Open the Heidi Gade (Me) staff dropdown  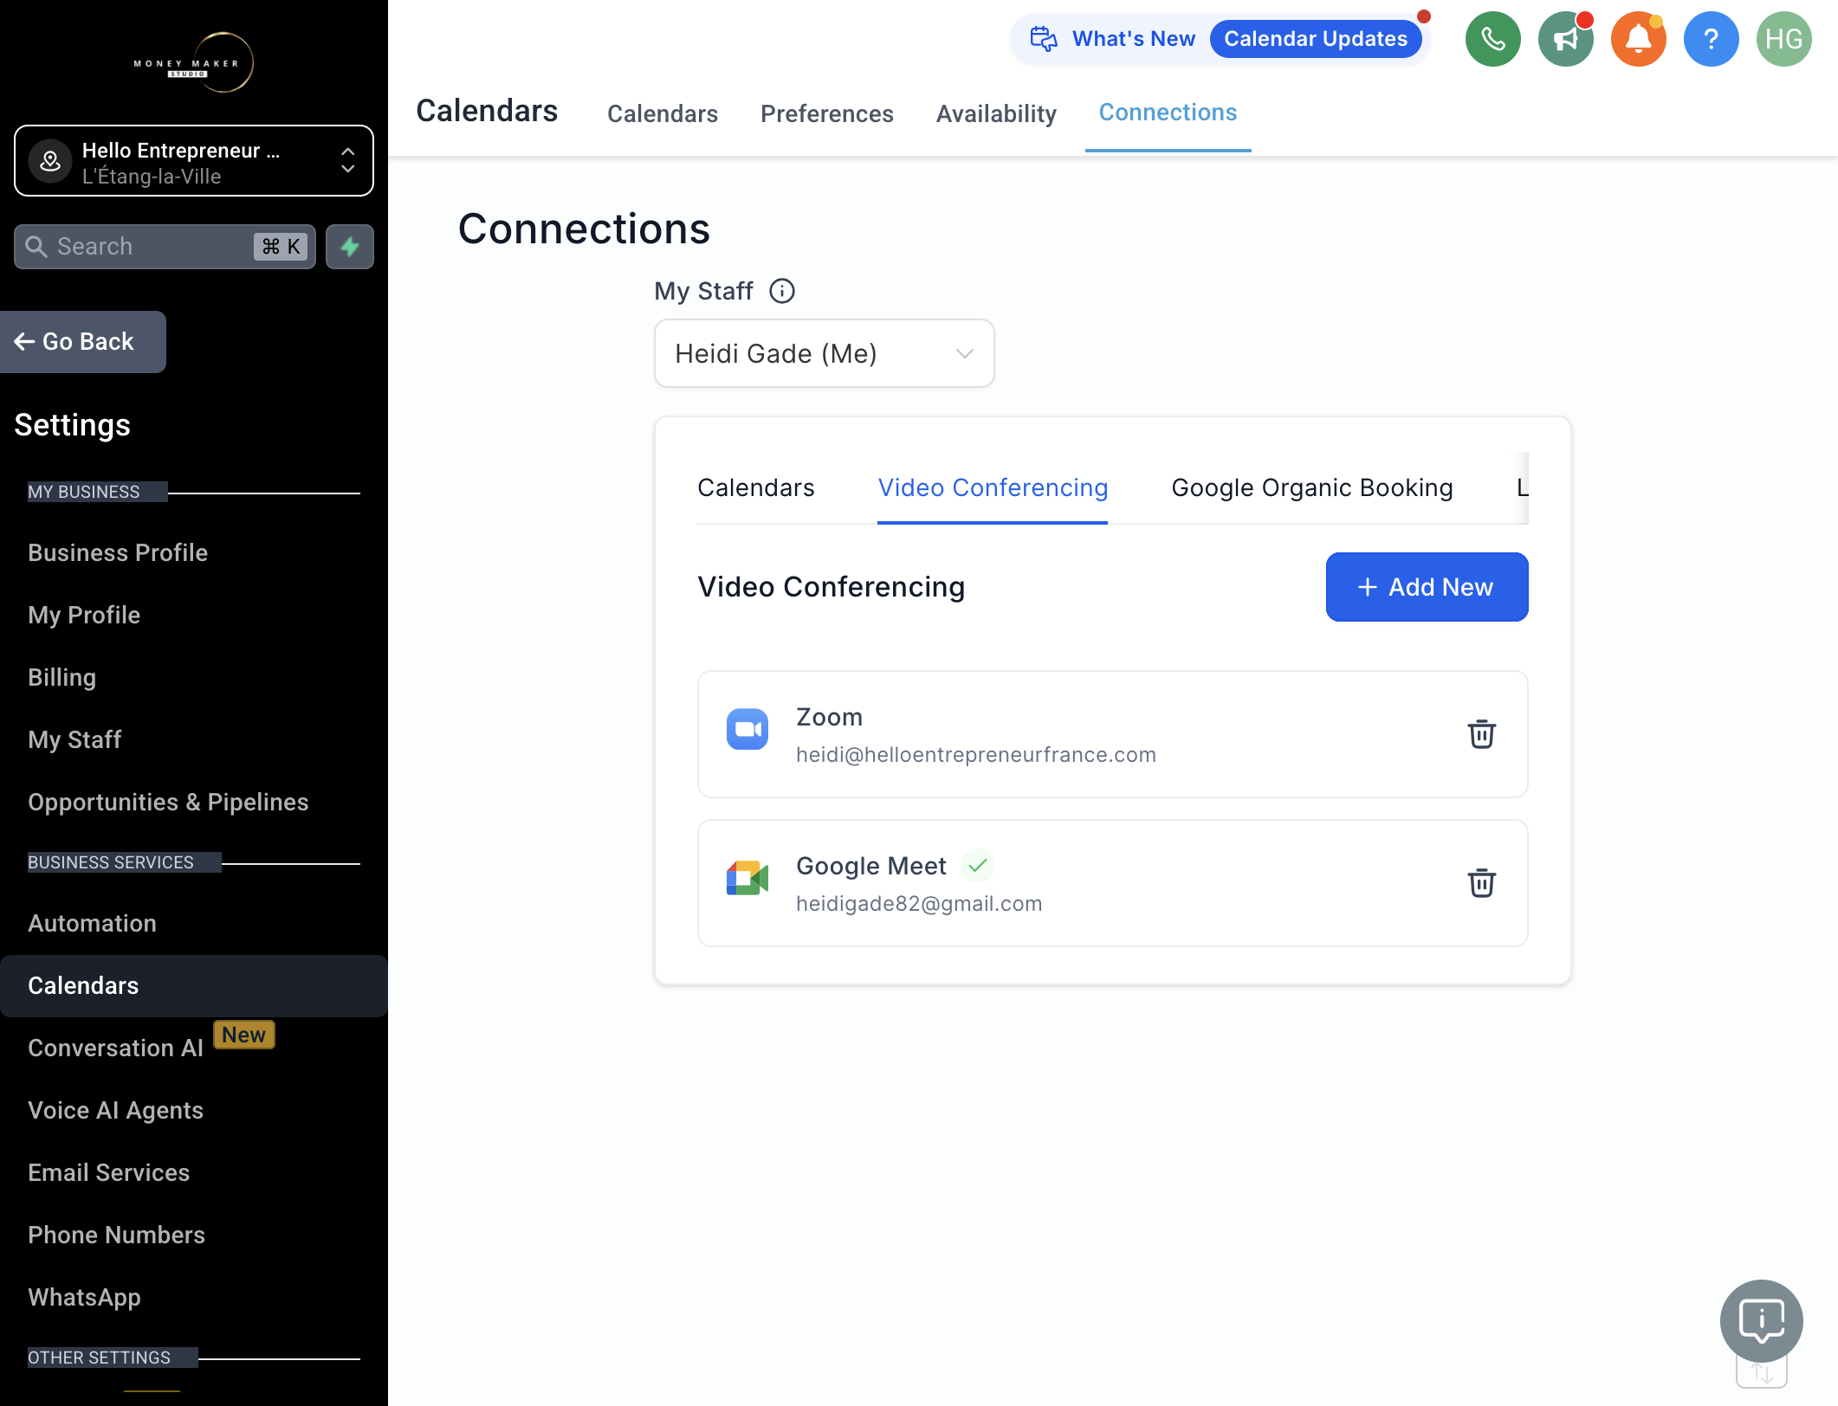pos(824,353)
